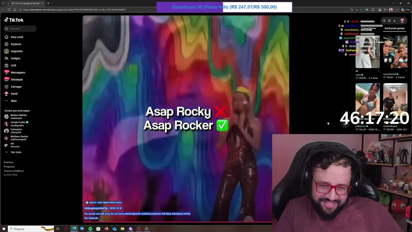Open Task View on the taskbar
412x232 pixels.
pos(58,229)
